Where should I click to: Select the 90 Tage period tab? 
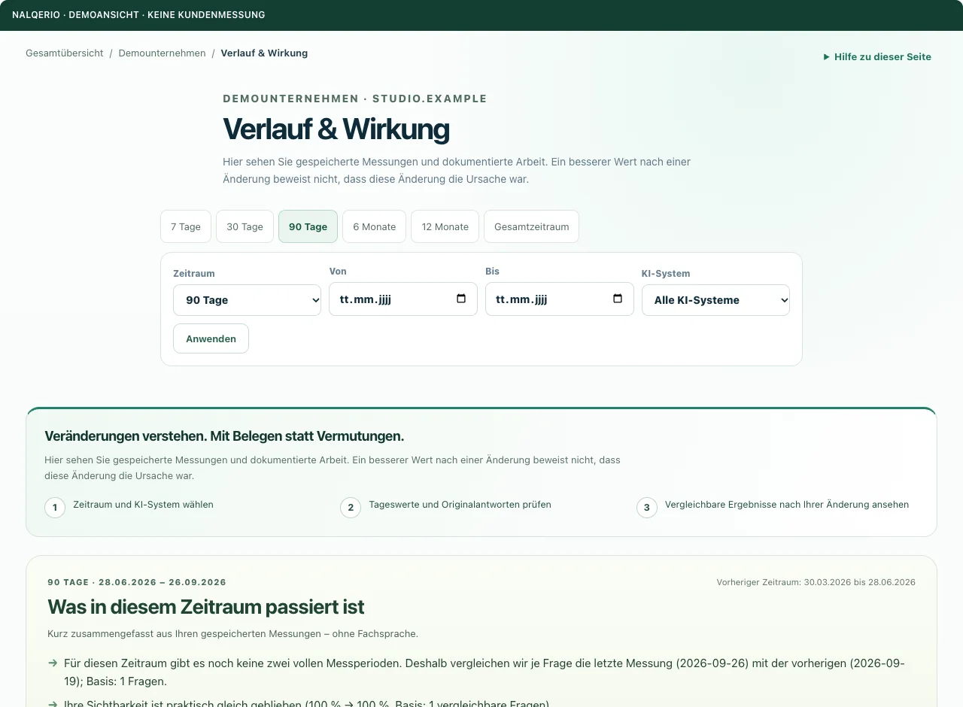tap(308, 226)
